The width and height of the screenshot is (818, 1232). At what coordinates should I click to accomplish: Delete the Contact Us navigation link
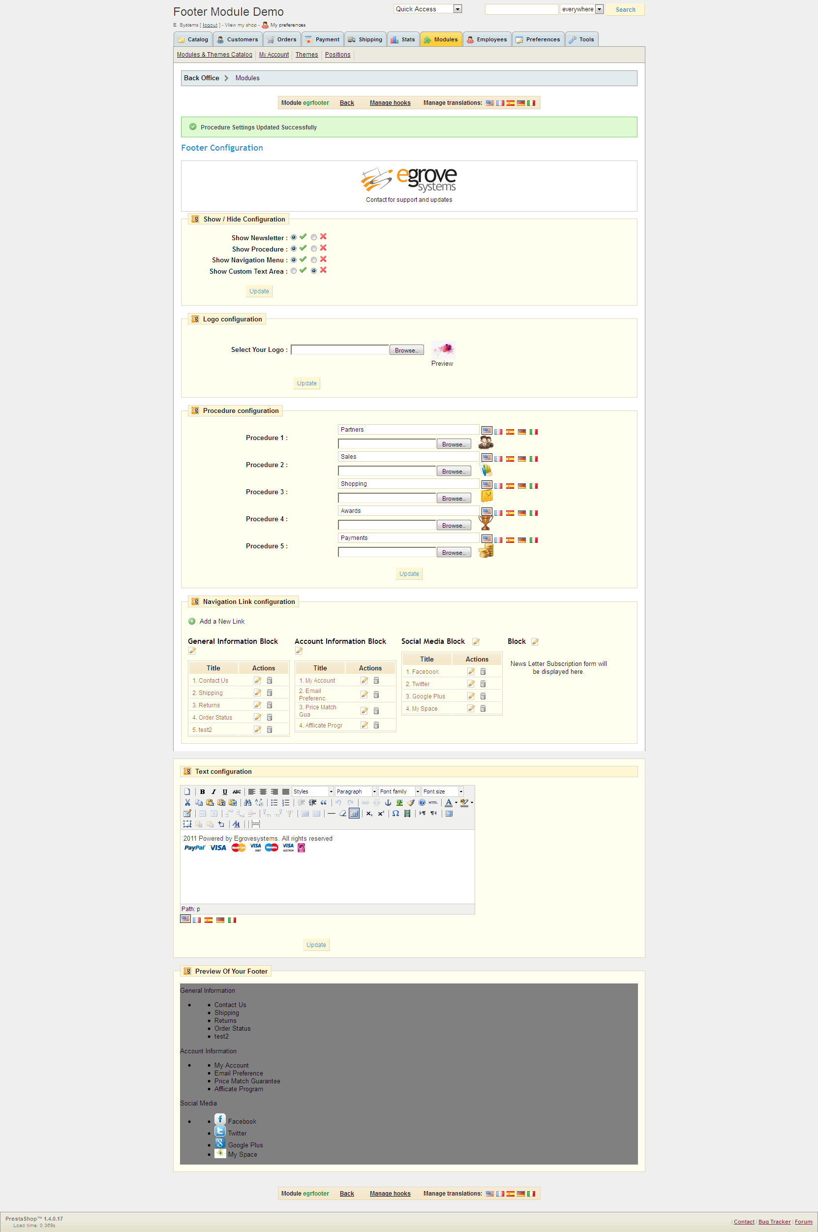coord(269,680)
